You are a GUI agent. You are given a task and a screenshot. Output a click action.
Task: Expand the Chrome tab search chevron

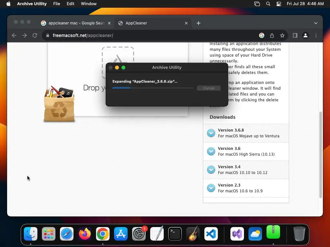(x=316, y=23)
